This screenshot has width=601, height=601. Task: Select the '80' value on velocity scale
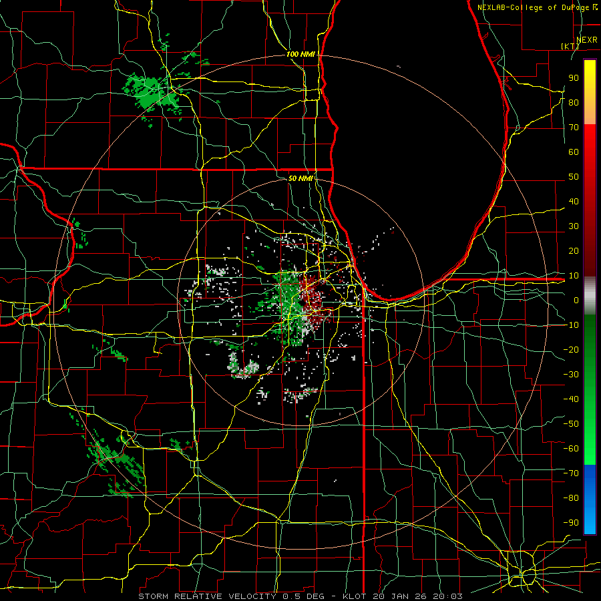[574, 103]
